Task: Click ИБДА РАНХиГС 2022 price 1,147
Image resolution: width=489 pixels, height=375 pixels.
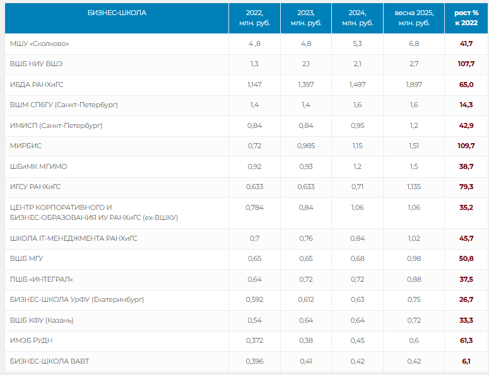Action: coord(254,84)
